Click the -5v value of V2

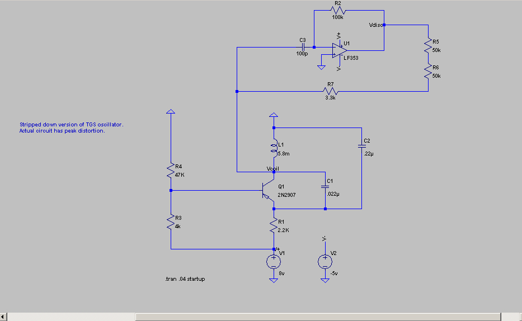point(334,273)
